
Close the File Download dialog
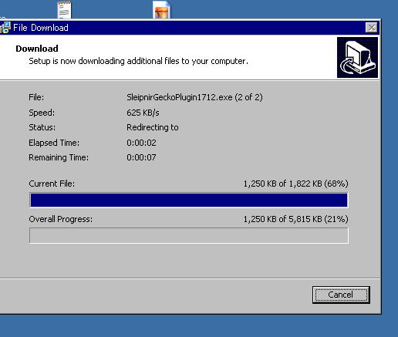tap(372, 28)
